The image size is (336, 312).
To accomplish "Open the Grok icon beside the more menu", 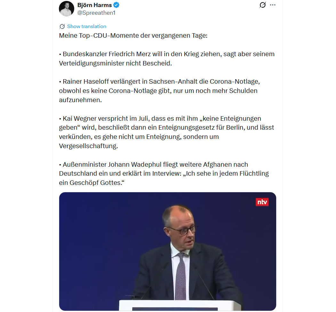I will click(262, 5).
